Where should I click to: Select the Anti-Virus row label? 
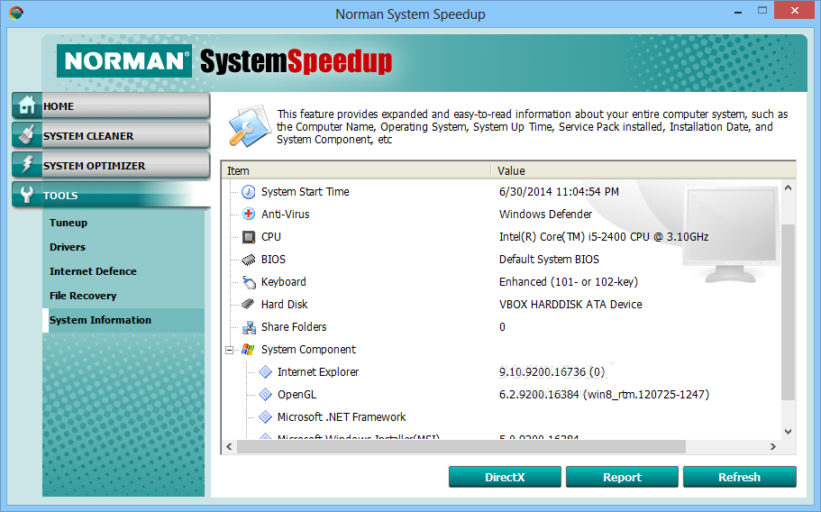tap(286, 215)
